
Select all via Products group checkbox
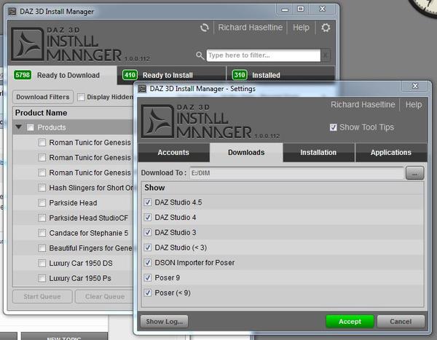(30, 127)
